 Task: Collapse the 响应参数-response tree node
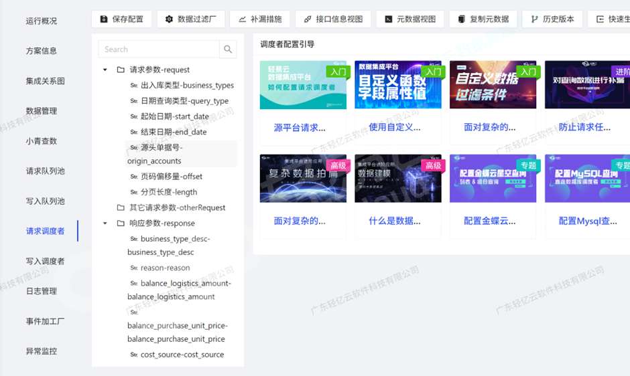click(105, 223)
